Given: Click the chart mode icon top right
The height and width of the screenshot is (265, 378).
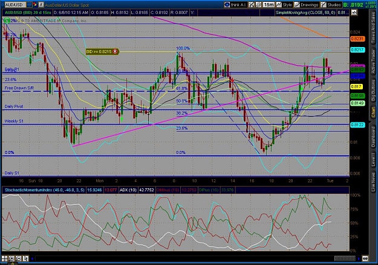Looking at the screenshot, I should 354,12.
